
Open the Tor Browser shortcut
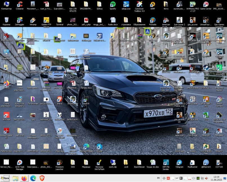pyautogui.click(x=33, y=99)
